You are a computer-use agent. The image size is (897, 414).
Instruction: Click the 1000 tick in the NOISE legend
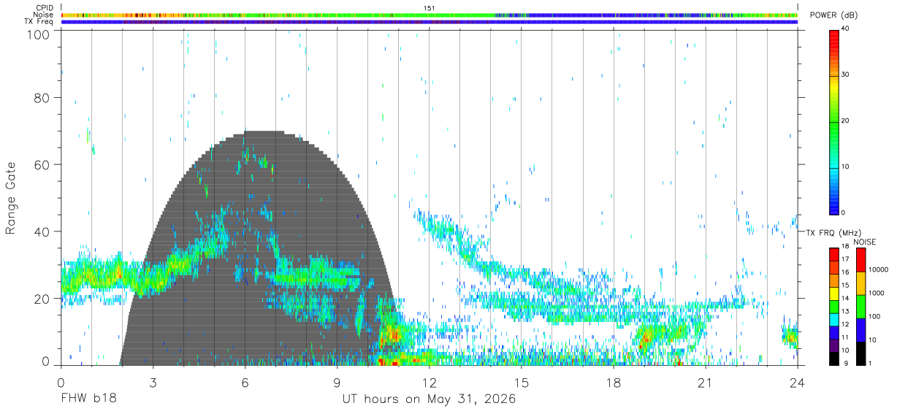877,293
